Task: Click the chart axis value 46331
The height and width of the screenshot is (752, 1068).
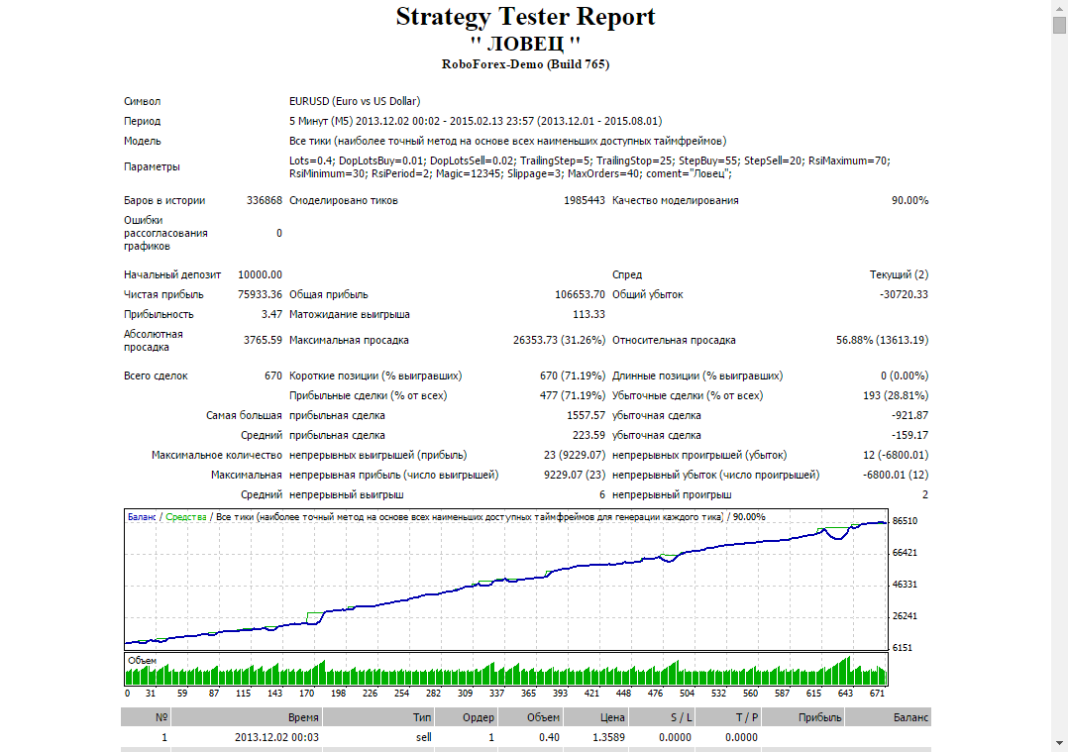Action: pos(905,585)
